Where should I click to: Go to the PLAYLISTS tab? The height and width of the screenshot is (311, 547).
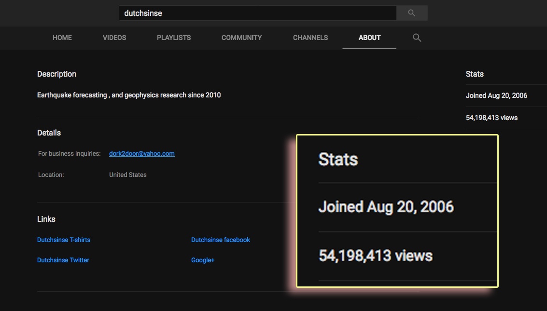click(x=174, y=38)
